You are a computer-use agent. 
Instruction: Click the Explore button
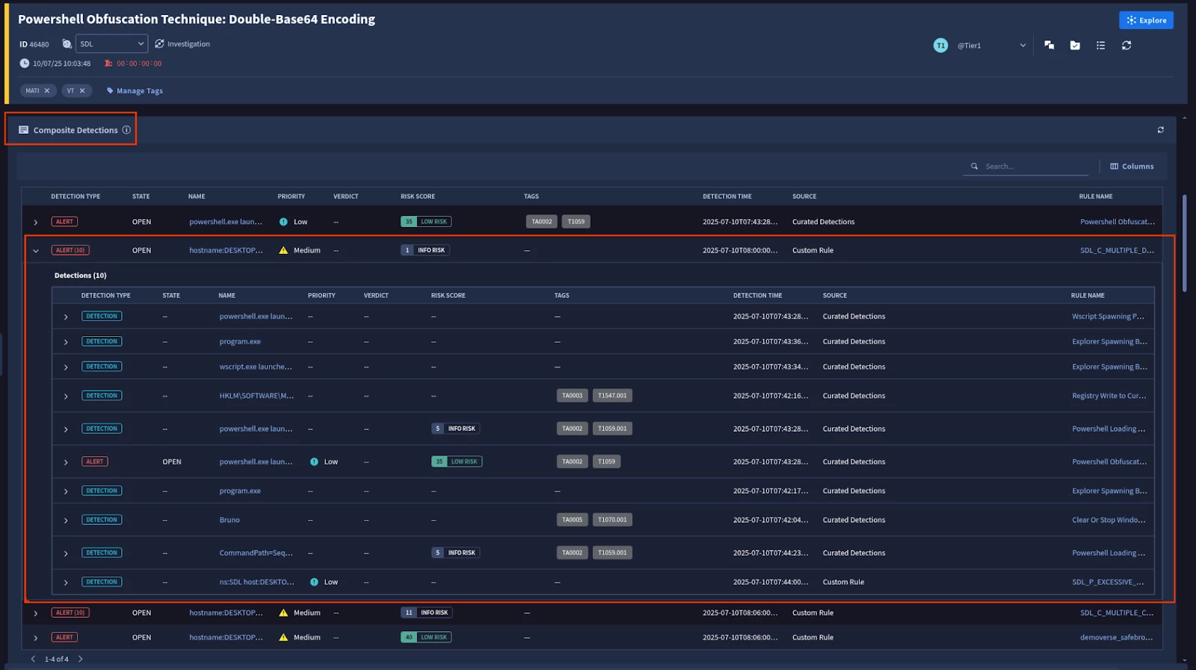(1146, 20)
